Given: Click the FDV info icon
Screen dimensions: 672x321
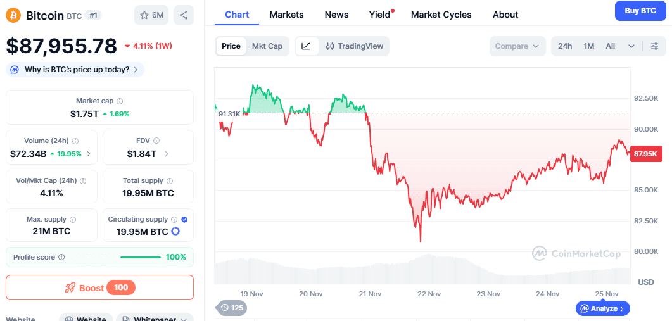Looking at the screenshot, I should point(156,141).
